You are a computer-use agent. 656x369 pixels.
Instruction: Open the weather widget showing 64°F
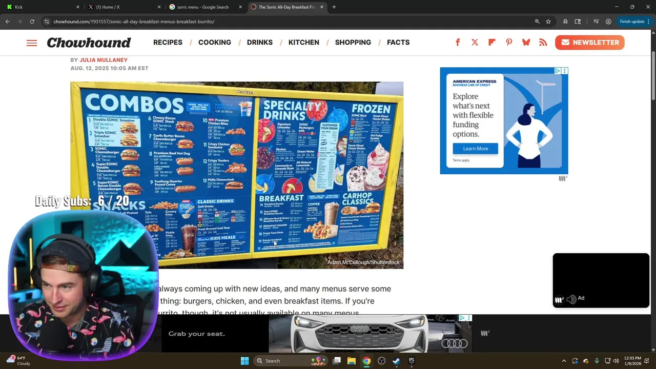18,361
